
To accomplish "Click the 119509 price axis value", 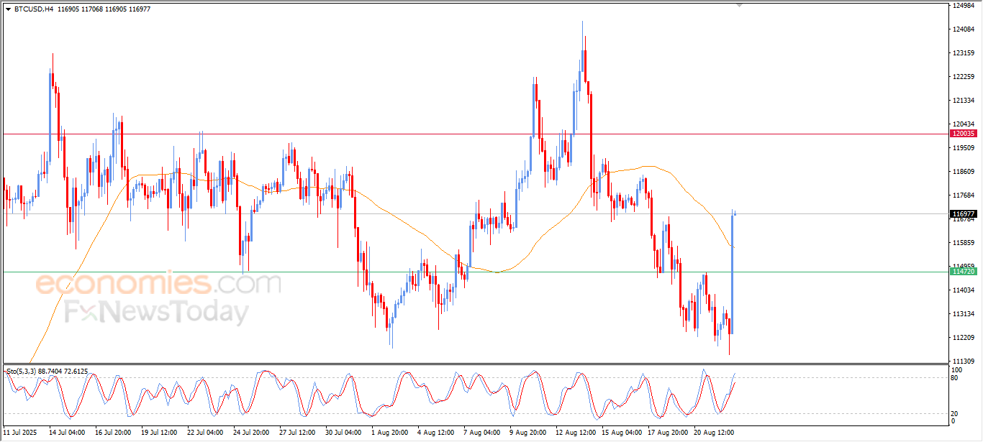I will pos(964,148).
